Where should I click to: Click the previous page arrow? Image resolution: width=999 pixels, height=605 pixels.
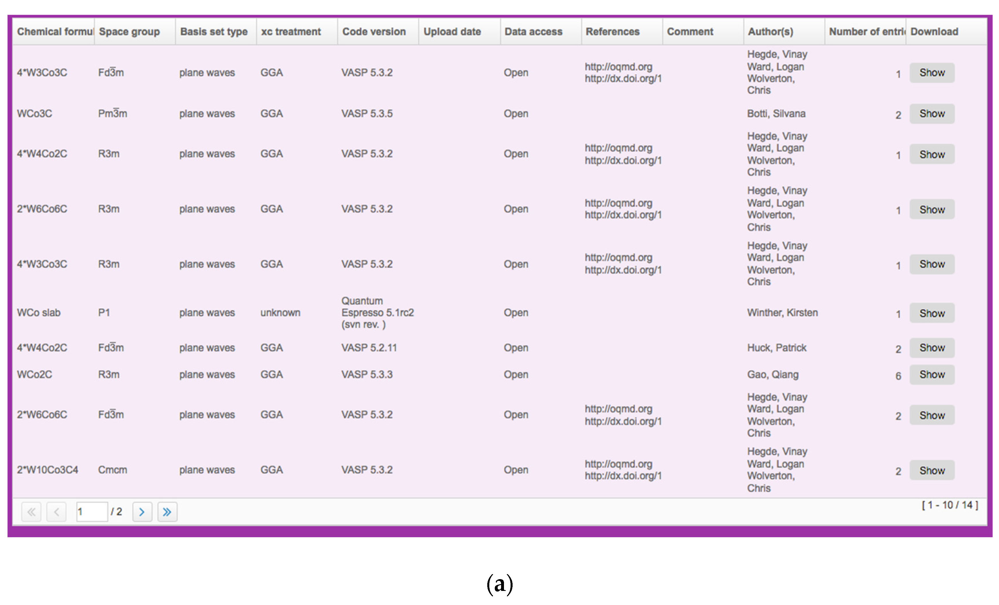56,512
